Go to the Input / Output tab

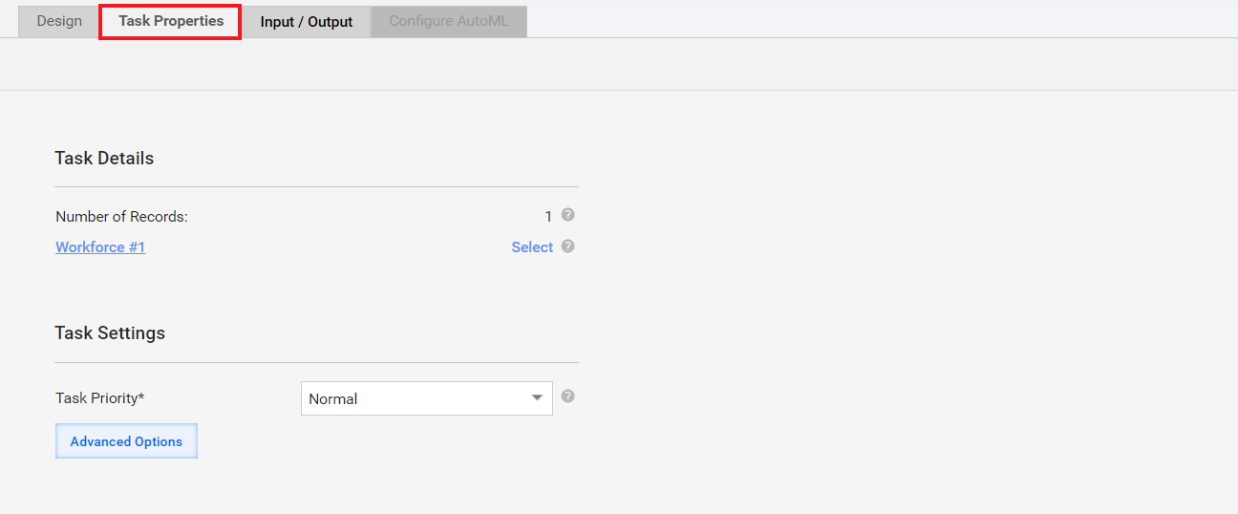(x=306, y=22)
